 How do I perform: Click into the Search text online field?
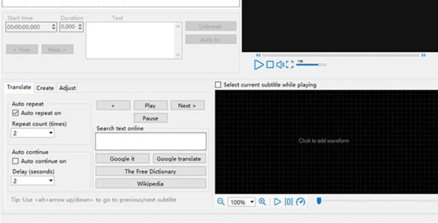[x=151, y=141]
